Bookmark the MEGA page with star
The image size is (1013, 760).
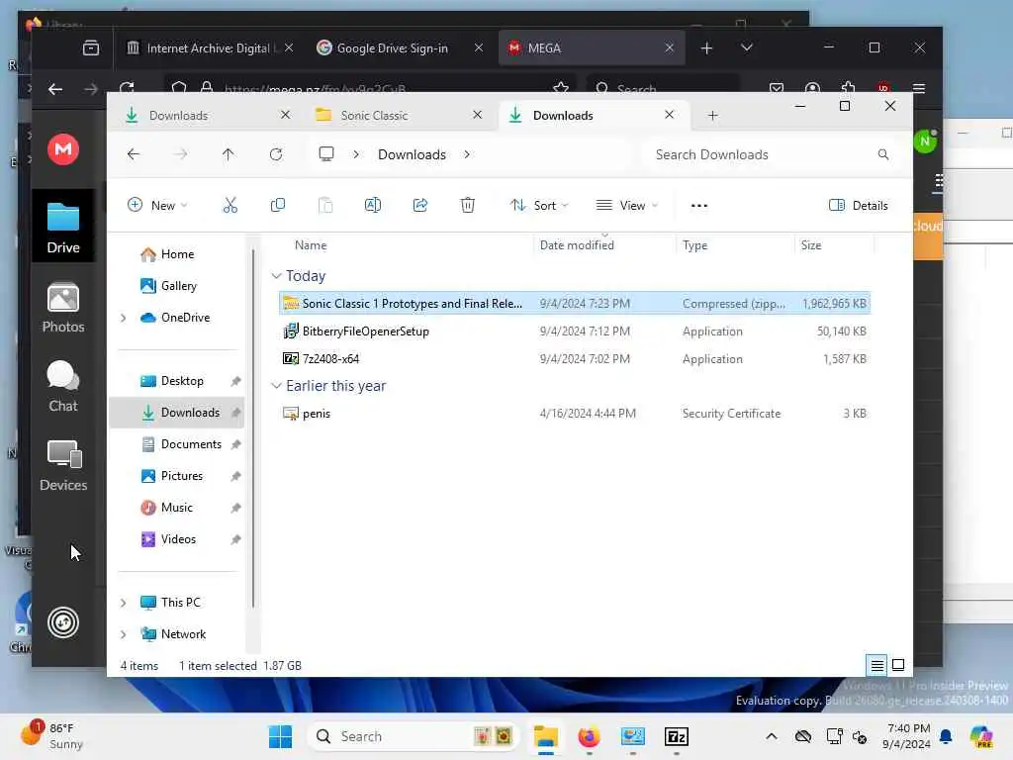[x=561, y=88]
